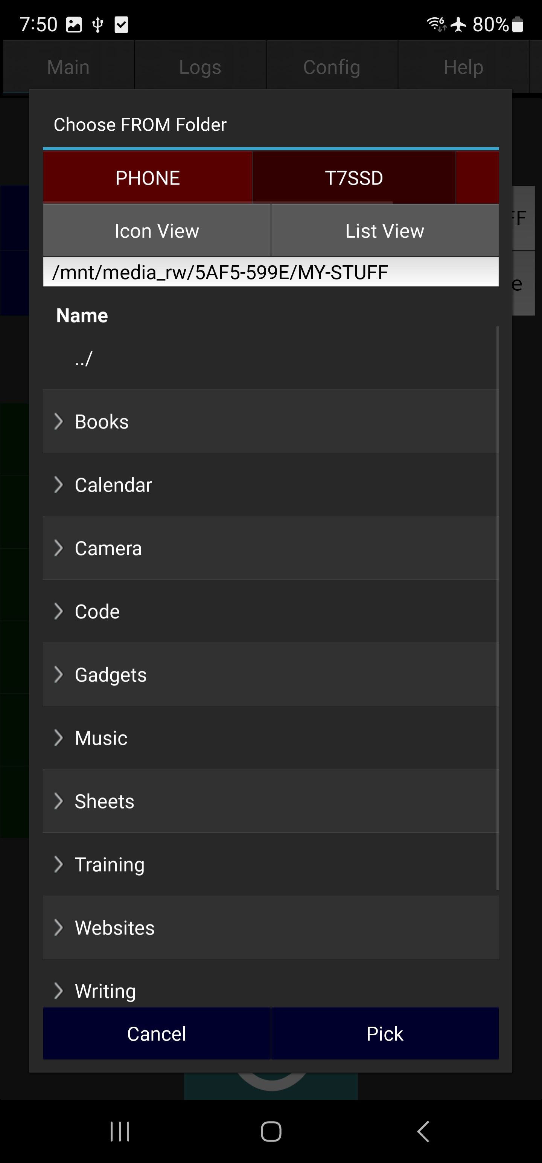Tap the Android home navigation icon
Screen dimensions: 542x1163
[x=271, y=1131]
